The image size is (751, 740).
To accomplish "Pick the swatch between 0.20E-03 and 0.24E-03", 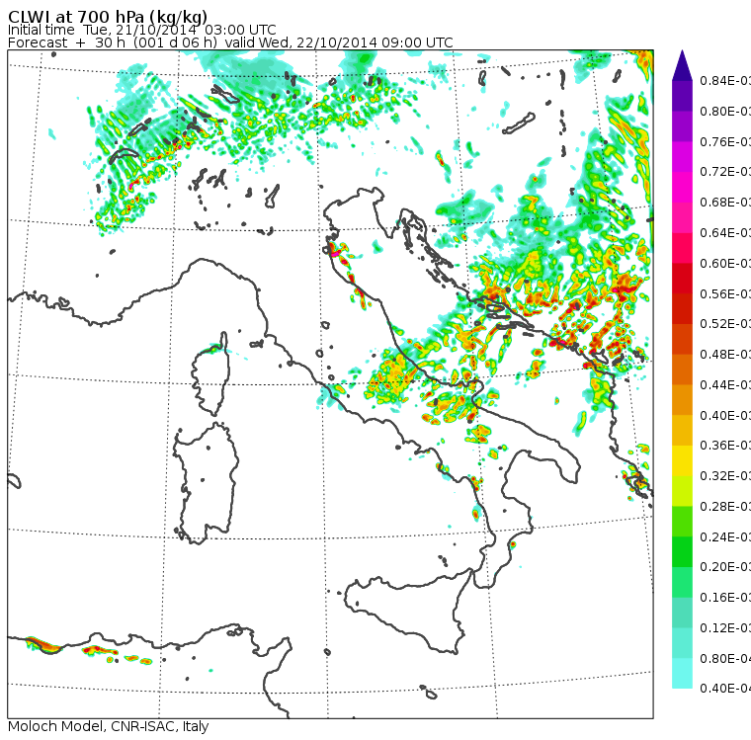I will coord(682,551).
